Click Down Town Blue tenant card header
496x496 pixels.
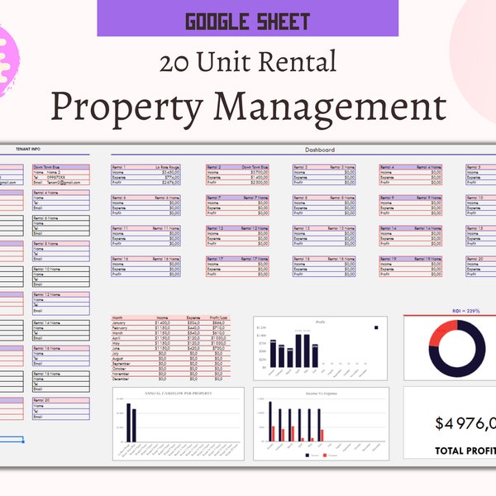61,167
